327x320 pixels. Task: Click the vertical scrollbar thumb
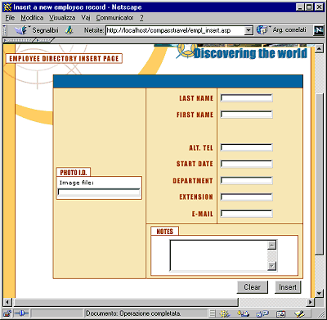pyautogui.click(x=319, y=174)
